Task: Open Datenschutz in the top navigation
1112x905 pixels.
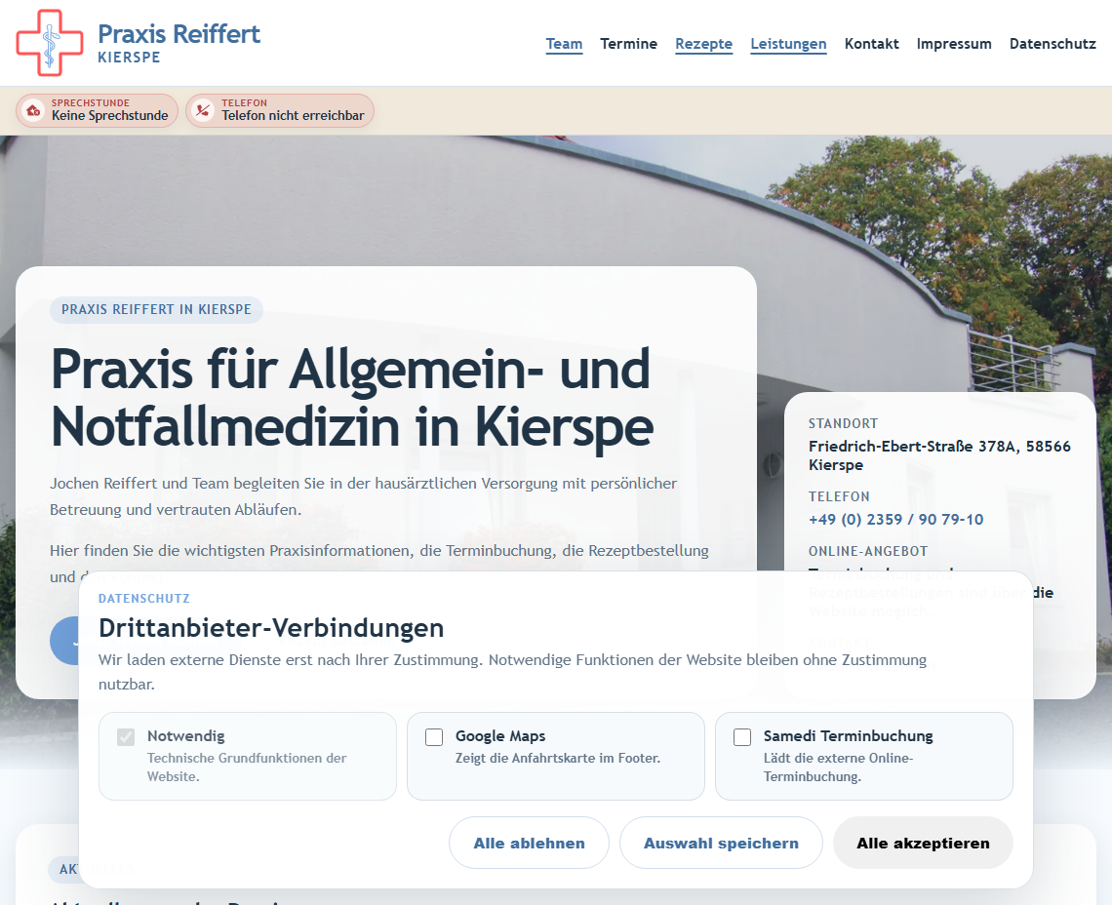Action: pos(1052,44)
